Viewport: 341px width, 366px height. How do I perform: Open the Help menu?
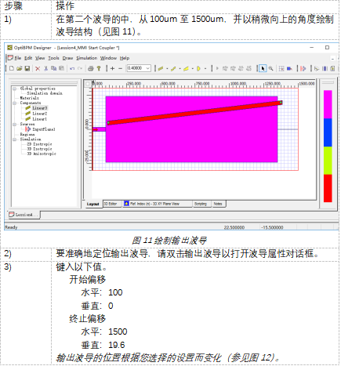pos(125,58)
